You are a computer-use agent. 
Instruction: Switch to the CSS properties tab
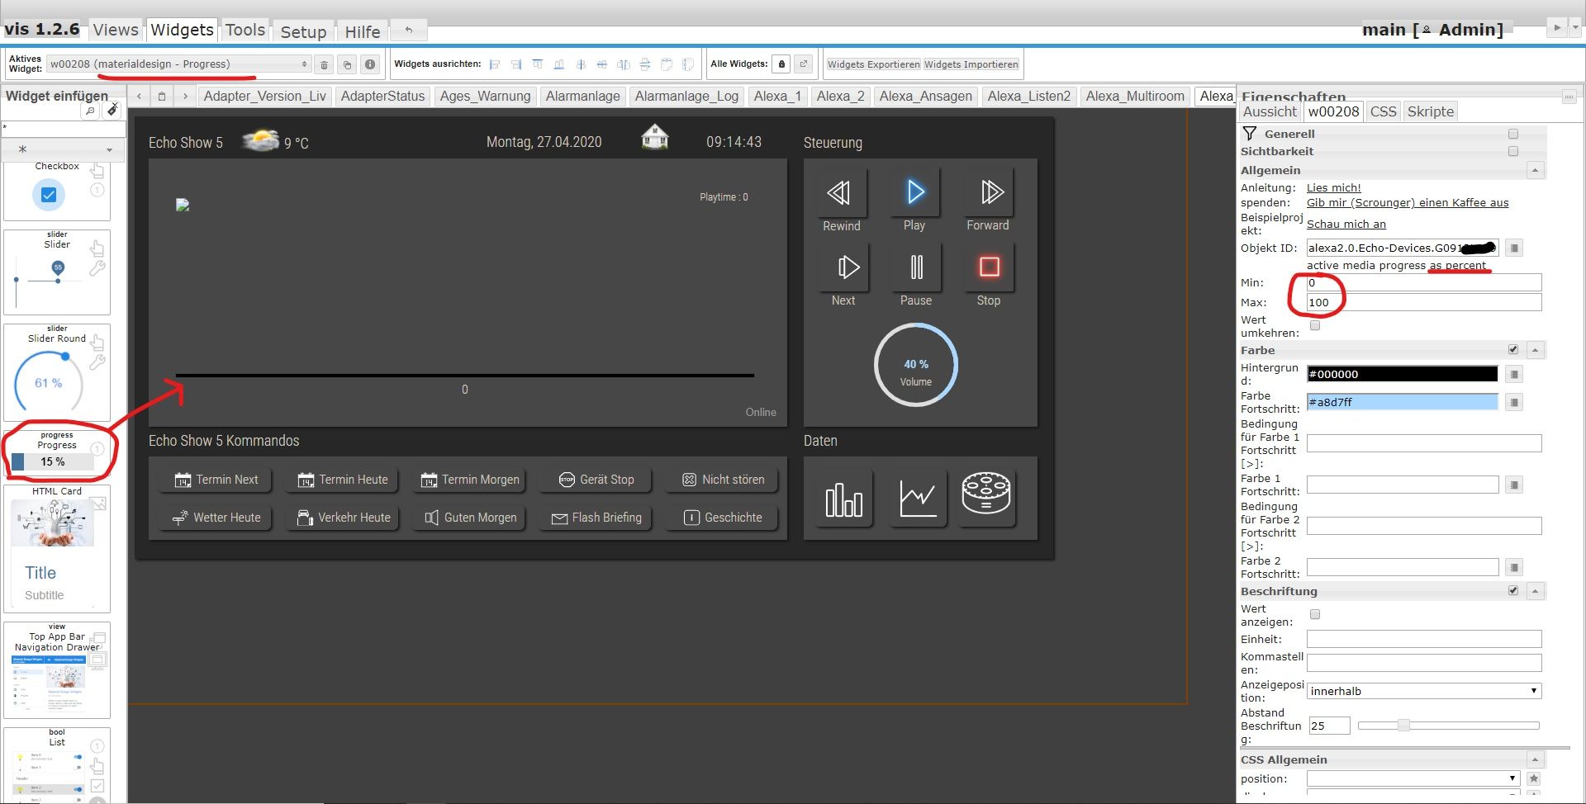tap(1383, 111)
